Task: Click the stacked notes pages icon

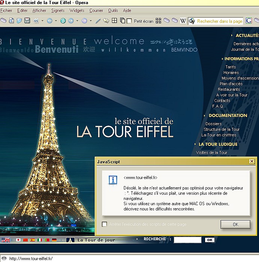Action: (x=106, y=21)
